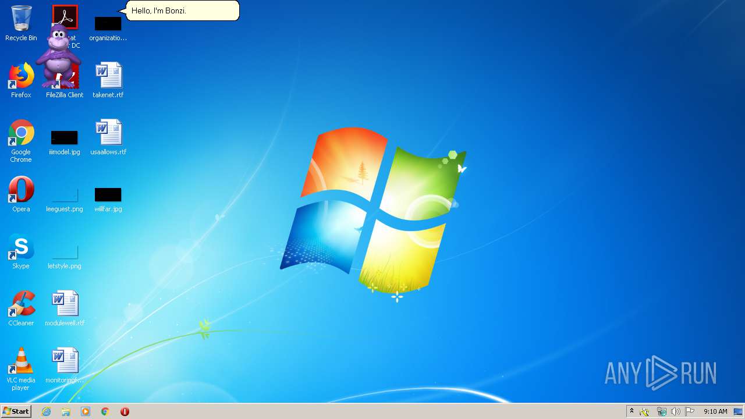
Task: Open the Action Center flag icon
Action: [690, 411]
